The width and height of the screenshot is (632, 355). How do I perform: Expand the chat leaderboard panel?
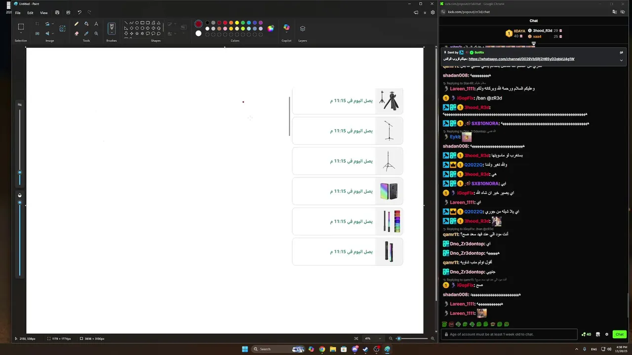(534, 44)
